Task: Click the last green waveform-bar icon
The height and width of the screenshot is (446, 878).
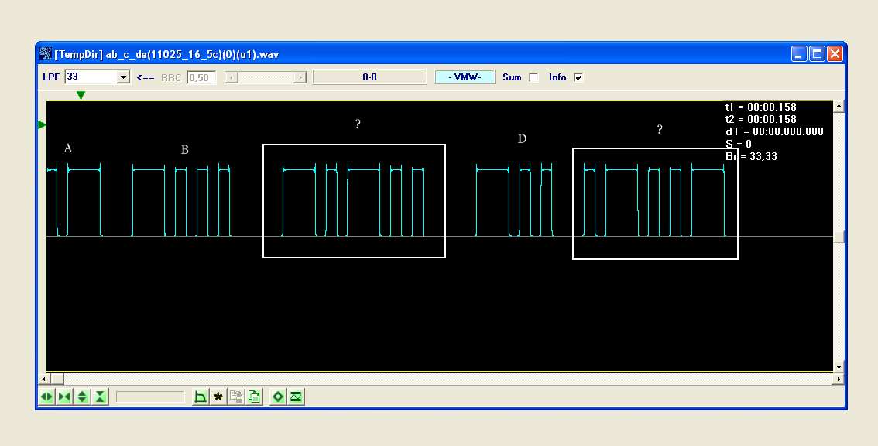Action: pos(296,397)
